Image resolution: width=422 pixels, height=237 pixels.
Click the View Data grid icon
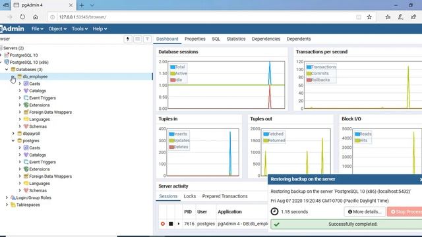pyautogui.click(x=138, y=39)
